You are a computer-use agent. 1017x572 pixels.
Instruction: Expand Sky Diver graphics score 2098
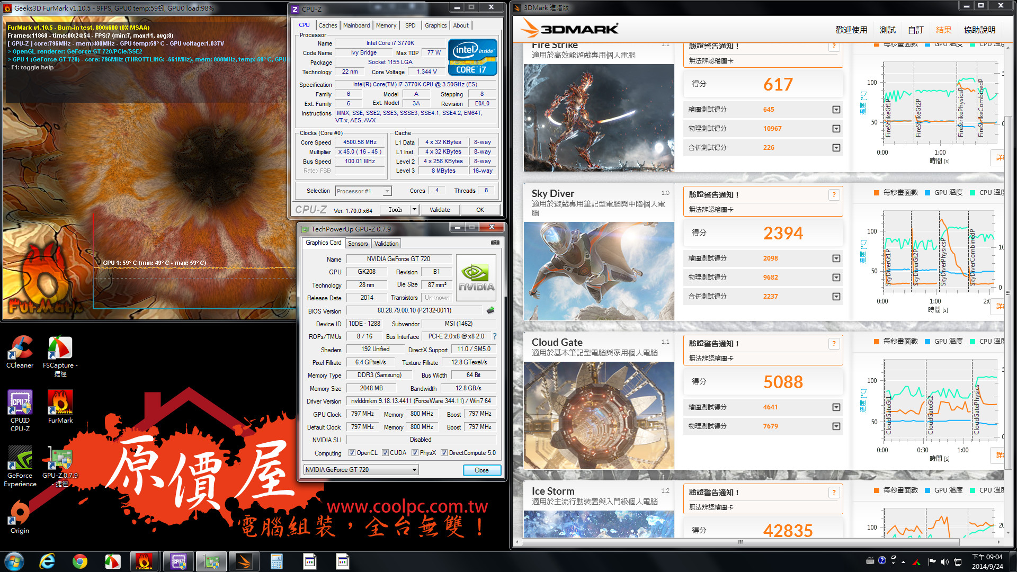click(836, 258)
